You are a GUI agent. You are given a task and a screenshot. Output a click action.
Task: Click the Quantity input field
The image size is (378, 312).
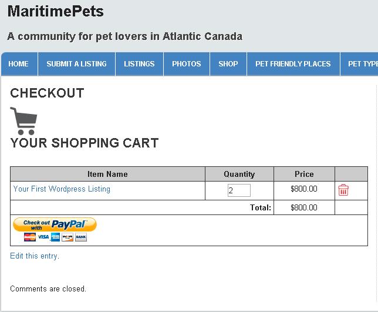click(x=239, y=190)
